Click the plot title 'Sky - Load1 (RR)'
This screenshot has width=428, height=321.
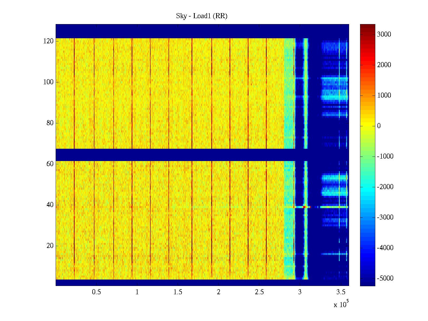(x=201, y=16)
